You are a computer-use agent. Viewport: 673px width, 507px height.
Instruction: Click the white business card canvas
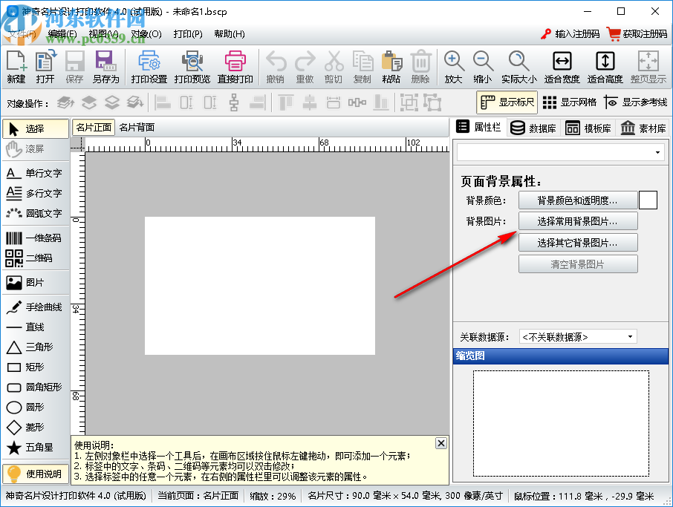260,286
